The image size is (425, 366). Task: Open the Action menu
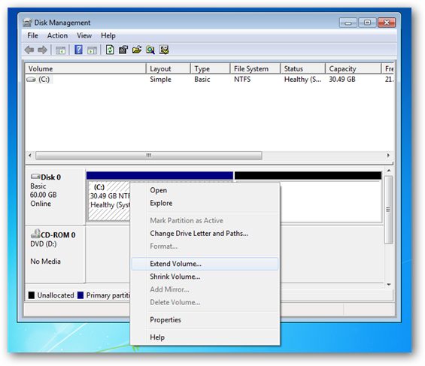[x=57, y=36]
